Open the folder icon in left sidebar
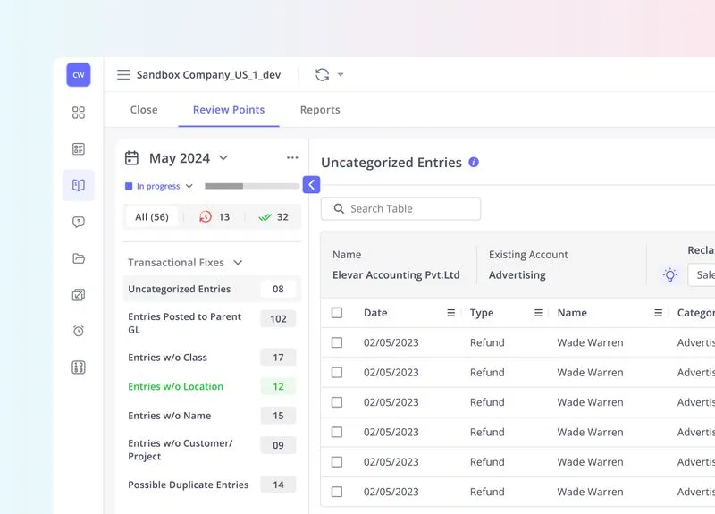This screenshot has height=514, width=715. (79, 258)
